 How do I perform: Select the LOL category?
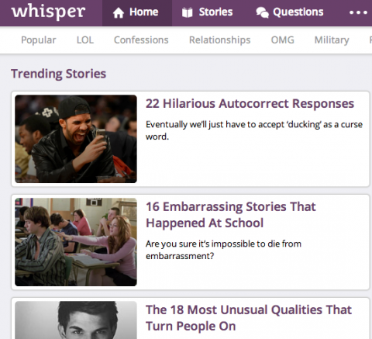coord(85,40)
